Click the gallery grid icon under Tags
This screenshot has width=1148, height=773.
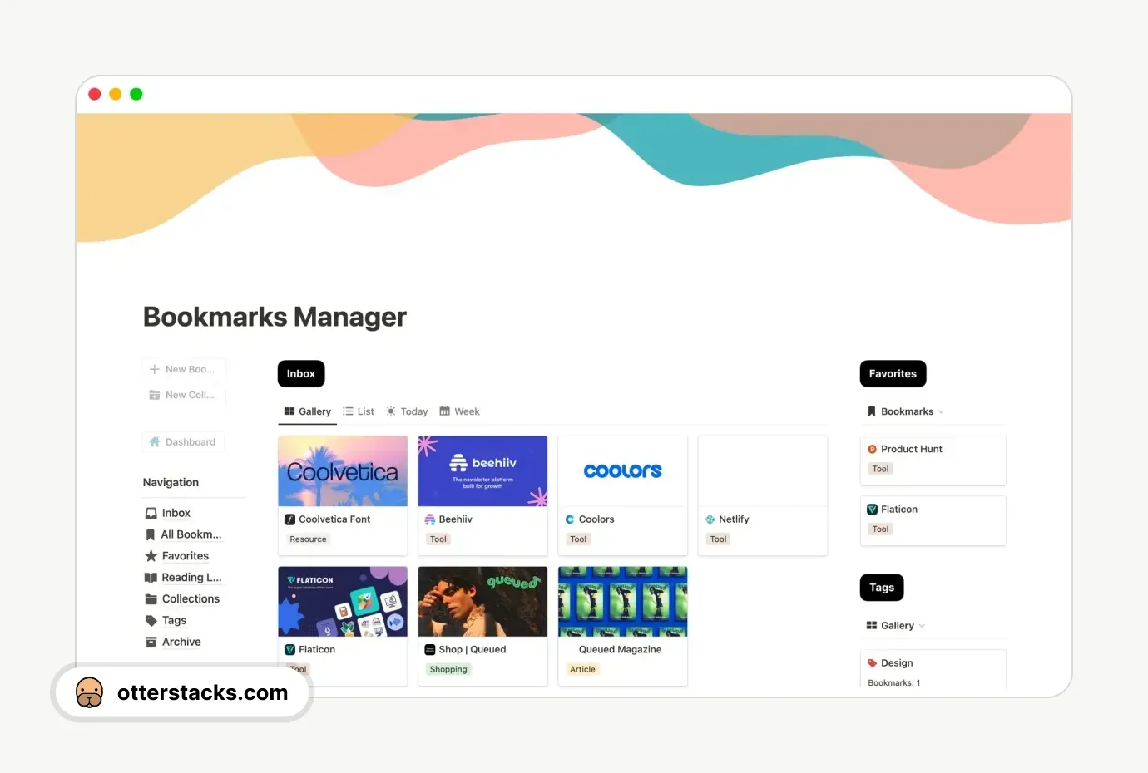872,626
